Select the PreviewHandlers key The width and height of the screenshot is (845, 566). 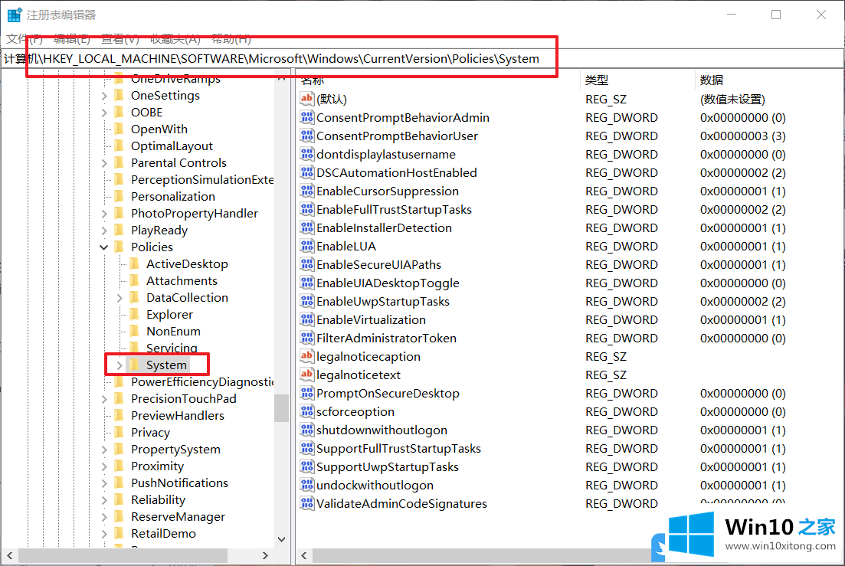[x=177, y=416]
